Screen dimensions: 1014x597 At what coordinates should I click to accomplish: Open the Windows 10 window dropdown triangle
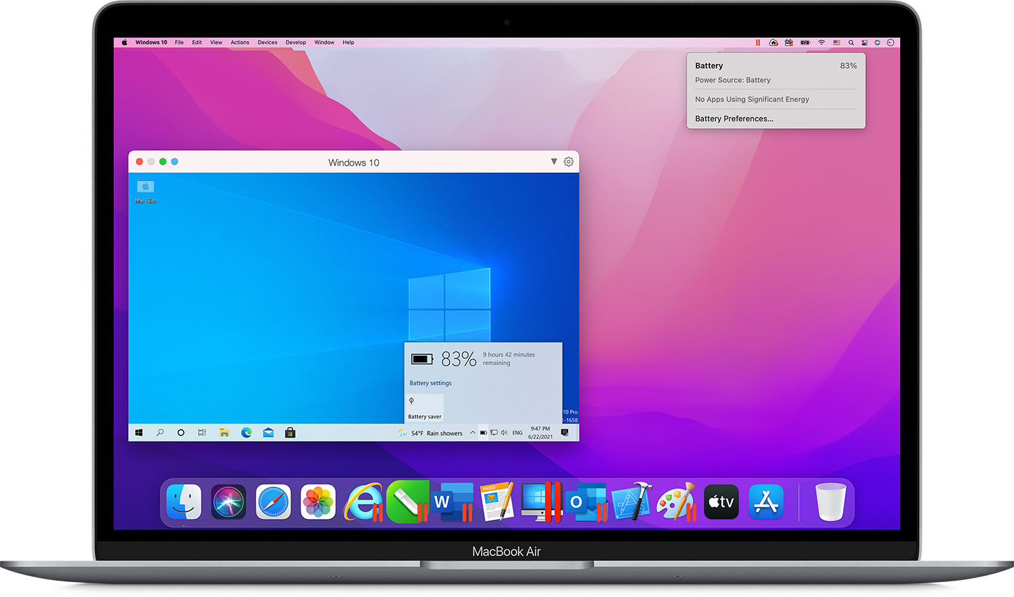pos(554,161)
